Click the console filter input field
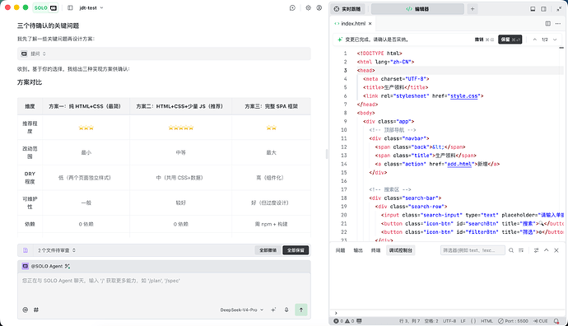The image size is (568, 326). [x=473, y=250]
